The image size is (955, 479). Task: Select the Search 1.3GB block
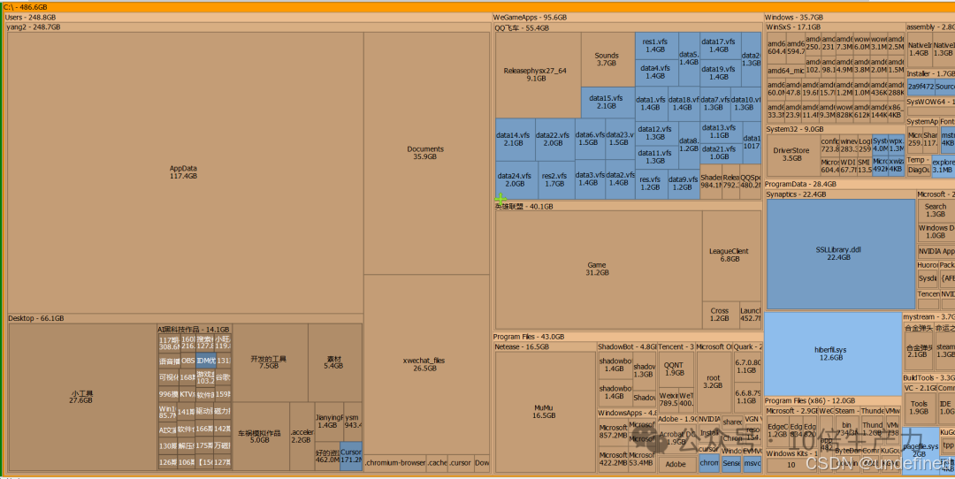[936, 210]
